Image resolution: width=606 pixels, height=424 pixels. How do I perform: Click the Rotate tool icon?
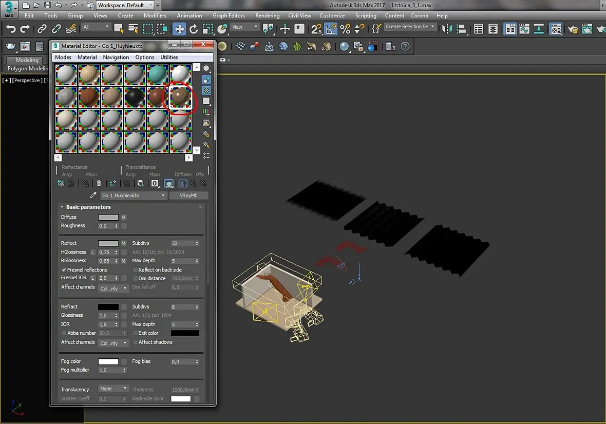point(194,29)
